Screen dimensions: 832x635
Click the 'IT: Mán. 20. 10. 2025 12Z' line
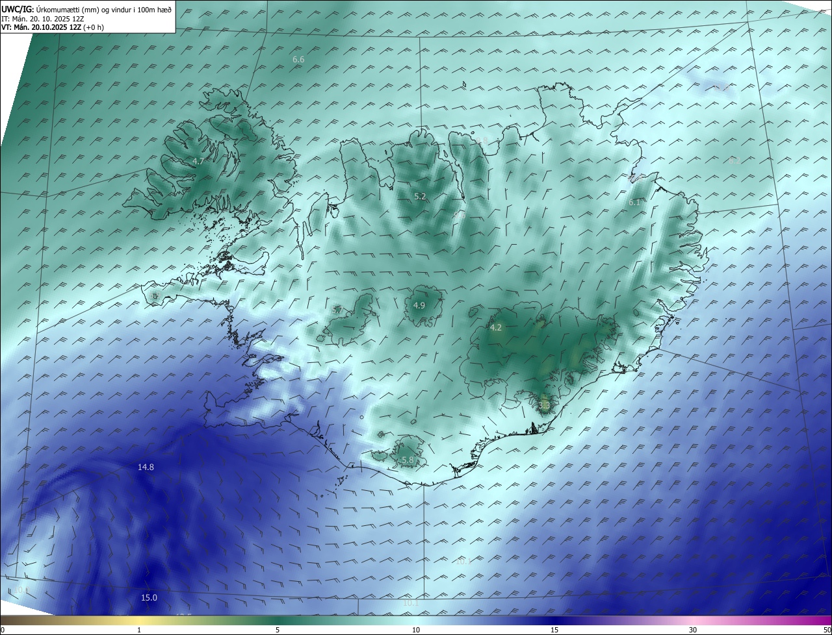pos(42,19)
